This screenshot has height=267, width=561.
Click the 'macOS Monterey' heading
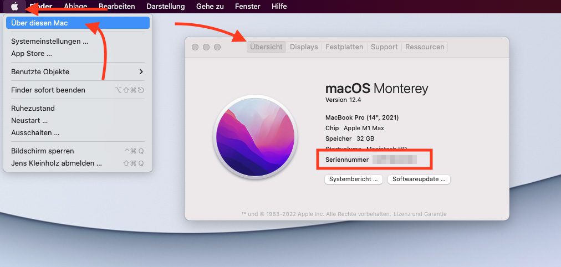pyautogui.click(x=376, y=89)
